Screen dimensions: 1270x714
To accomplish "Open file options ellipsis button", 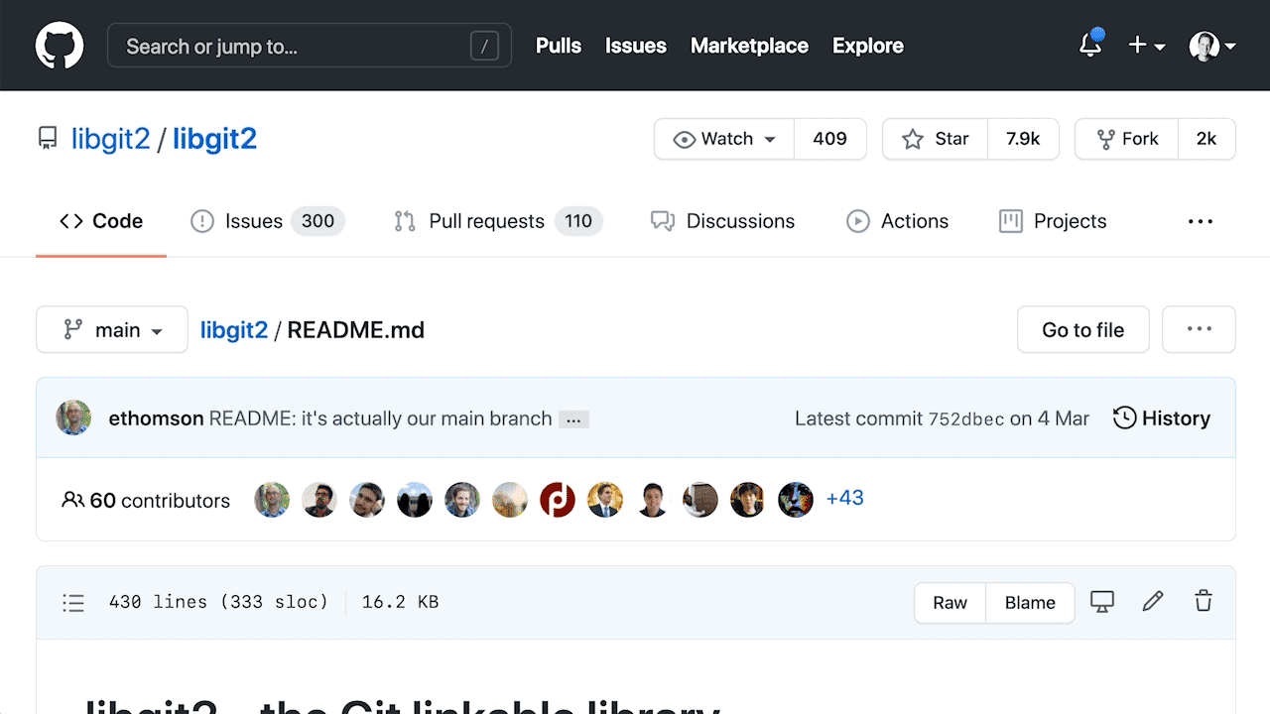I will [1200, 329].
